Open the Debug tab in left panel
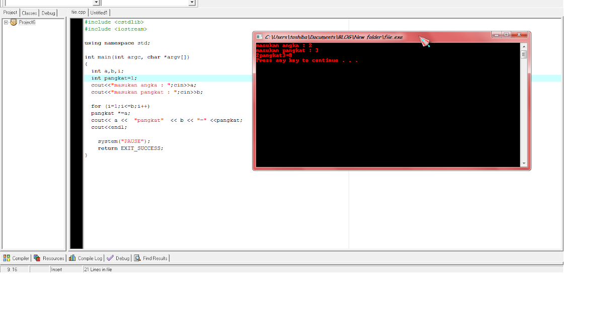This screenshot has width=604, height=317. point(49,13)
